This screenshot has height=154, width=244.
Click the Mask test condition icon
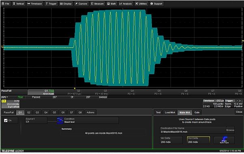pyautogui.click(x=60, y=120)
